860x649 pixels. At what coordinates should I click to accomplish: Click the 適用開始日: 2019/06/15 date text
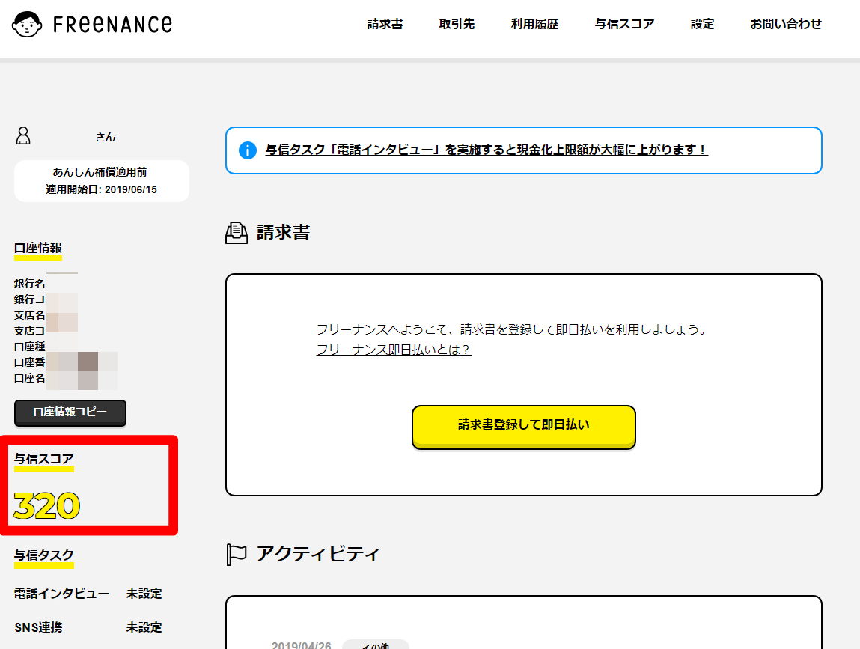pos(102,189)
